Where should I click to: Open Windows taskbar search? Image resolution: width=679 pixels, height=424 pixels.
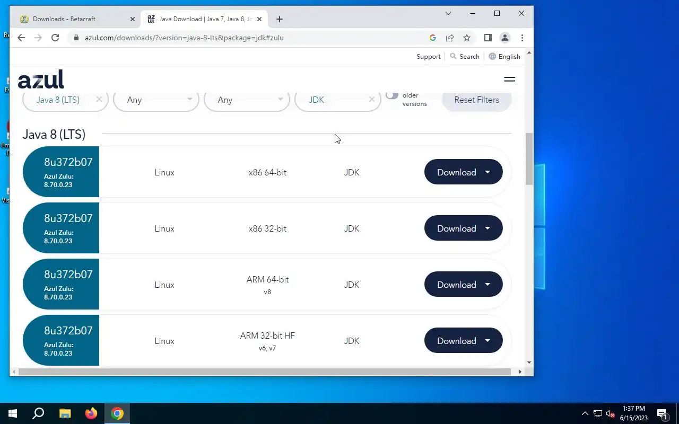[38, 413]
